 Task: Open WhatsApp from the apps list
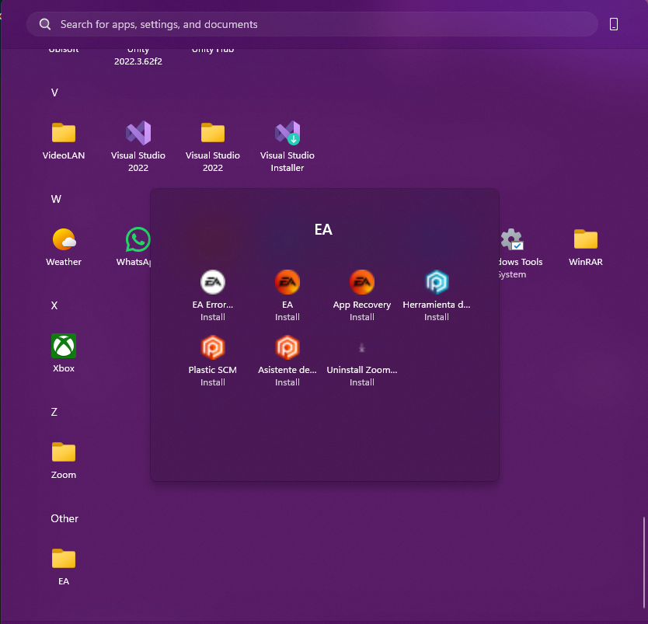pyautogui.click(x=137, y=244)
